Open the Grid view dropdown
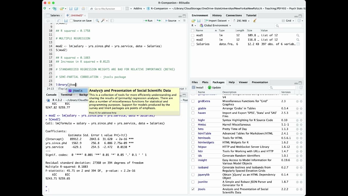 click(x=288, y=21)
